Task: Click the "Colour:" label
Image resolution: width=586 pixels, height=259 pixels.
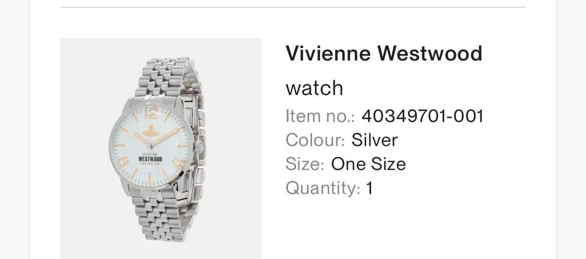Action: coord(315,140)
